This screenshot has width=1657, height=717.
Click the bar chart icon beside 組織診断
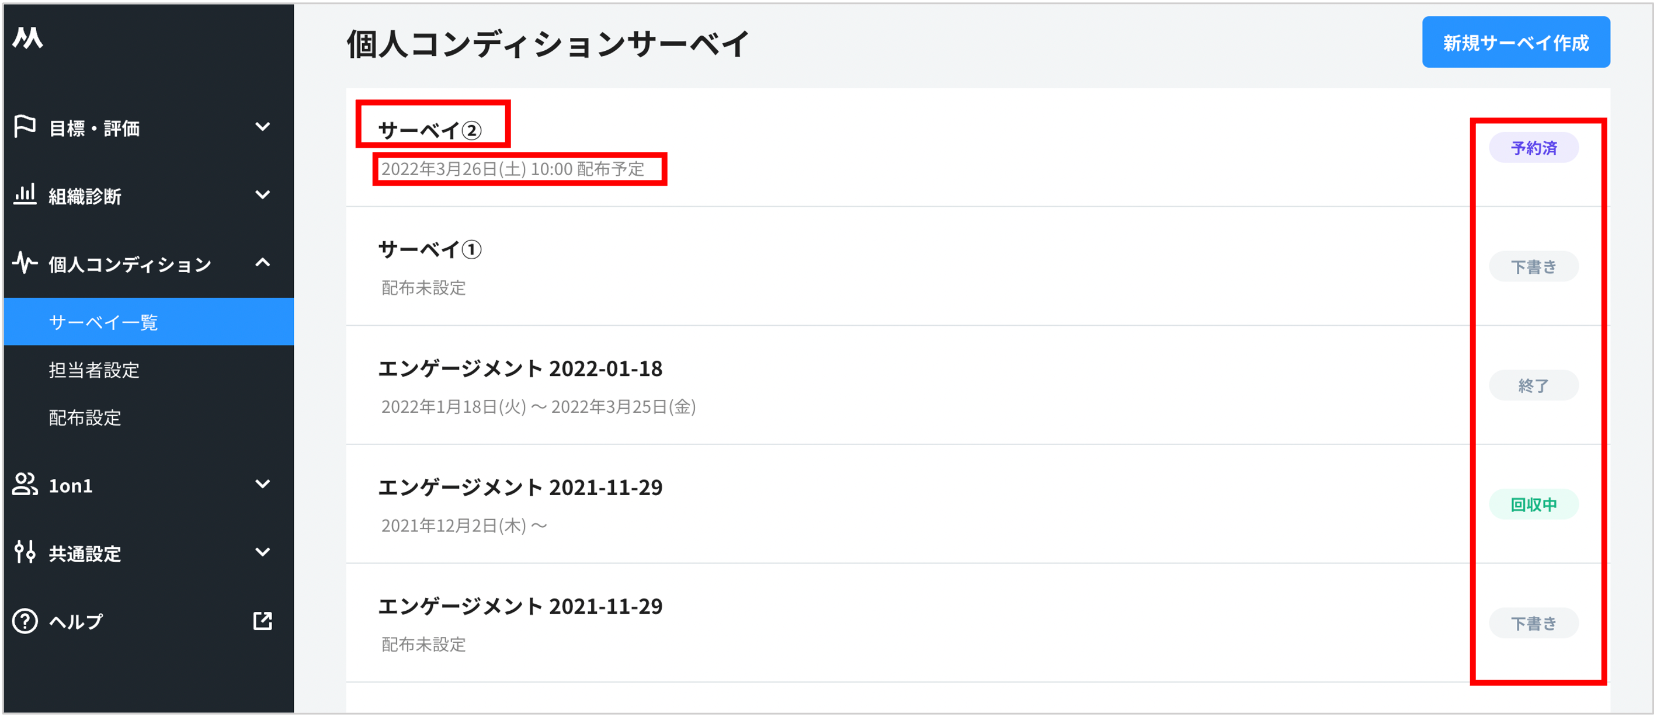[25, 194]
